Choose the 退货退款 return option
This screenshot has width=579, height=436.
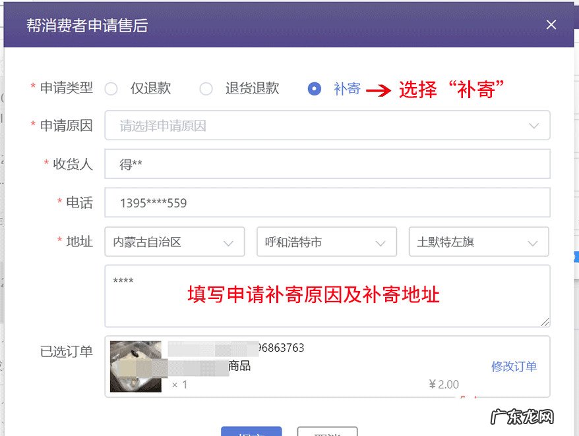tap(206, 88)
